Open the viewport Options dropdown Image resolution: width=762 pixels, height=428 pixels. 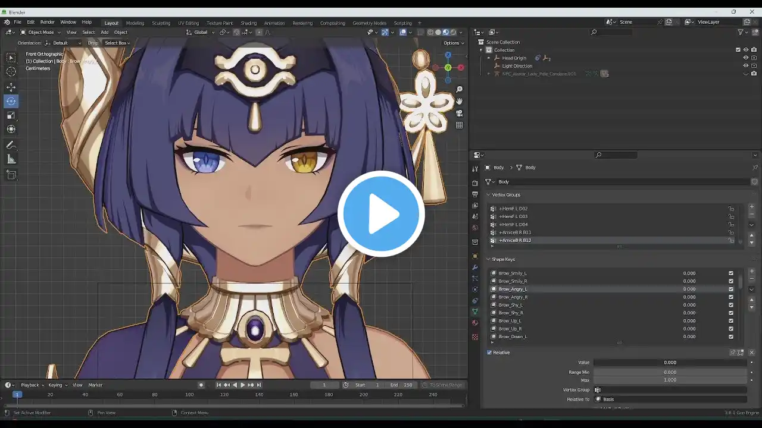[454, 43]
